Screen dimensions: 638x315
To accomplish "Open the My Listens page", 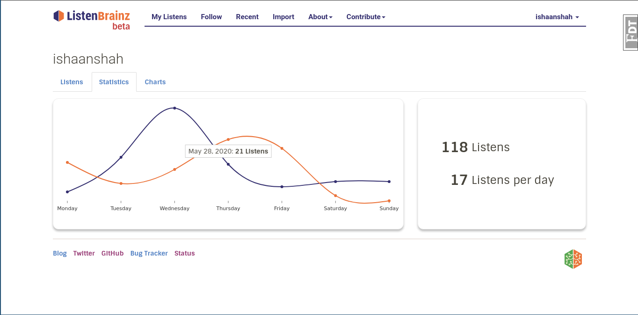I will (169, 17).
